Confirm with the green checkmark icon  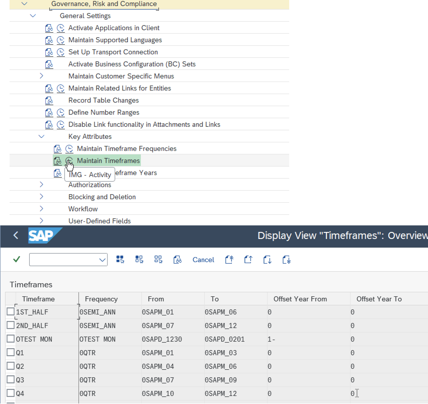pos(17,259)
